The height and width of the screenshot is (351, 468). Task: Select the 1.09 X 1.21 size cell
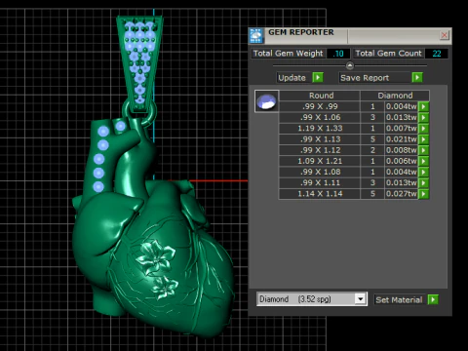coord(320,161)
